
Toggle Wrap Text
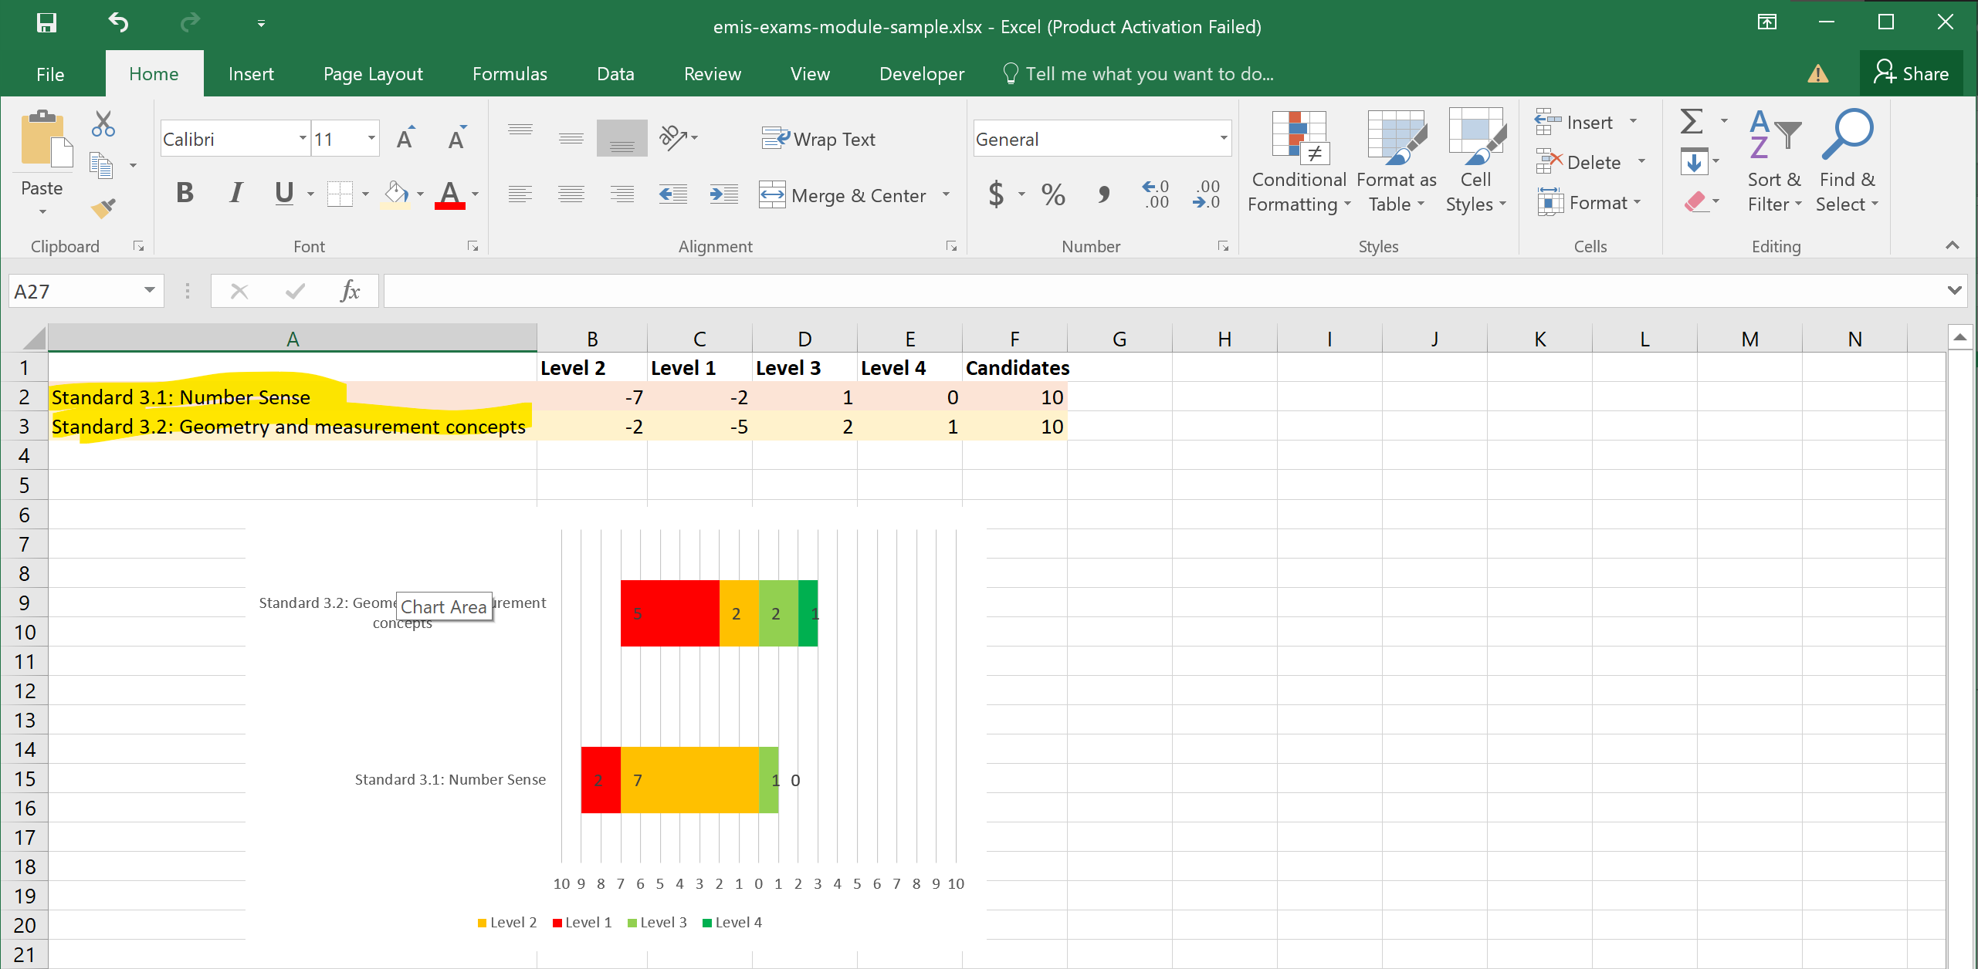click(x=819, y=139)
